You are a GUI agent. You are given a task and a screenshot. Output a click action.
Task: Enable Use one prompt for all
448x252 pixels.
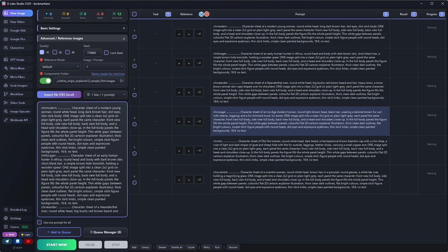click(39, 222)
